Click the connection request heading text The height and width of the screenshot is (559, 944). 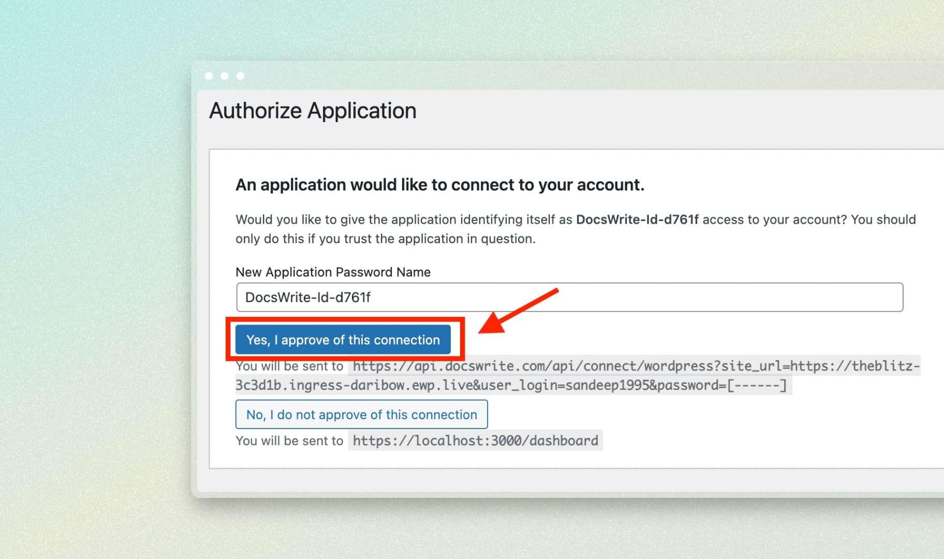(x=440, y=185)
